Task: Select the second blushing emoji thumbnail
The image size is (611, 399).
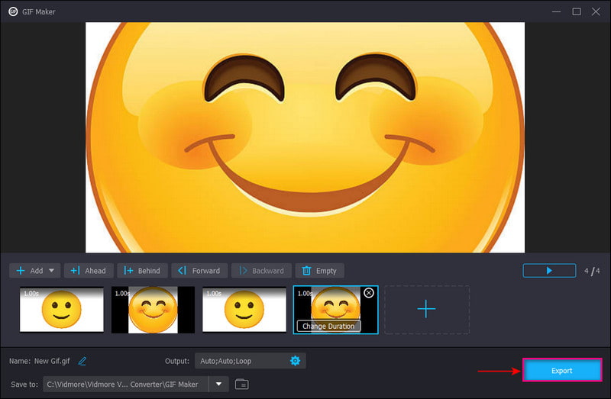Action: point(152,310)
